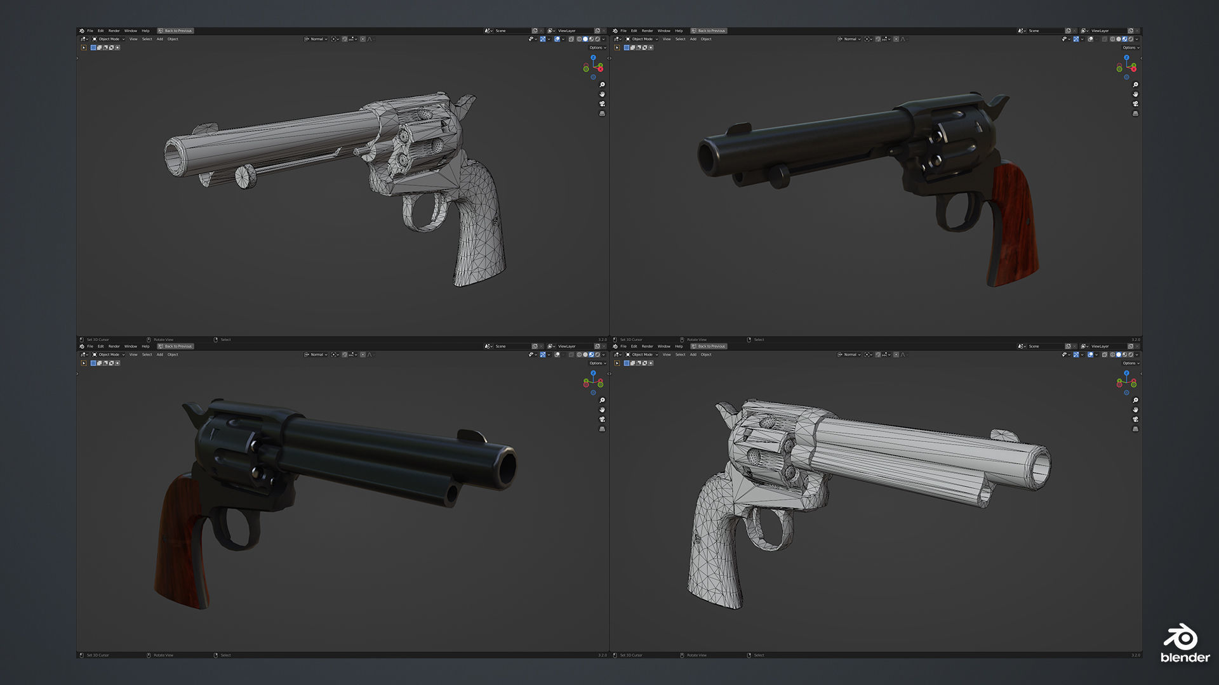Toggle show gizmo button in top-left viewport
1219x685 pixels.
[543, 39]
